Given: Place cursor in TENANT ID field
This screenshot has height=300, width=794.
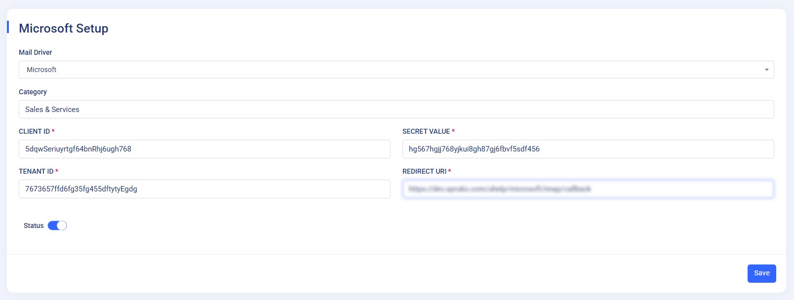Looking at the screenshot, I should (204, 189).
